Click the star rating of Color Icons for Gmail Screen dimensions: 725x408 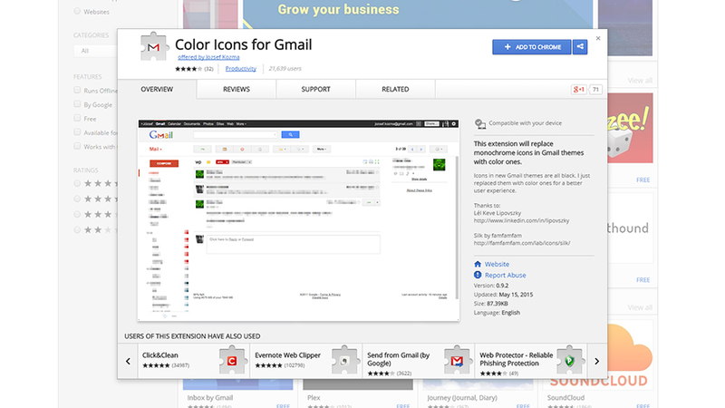tap(188, 69)
